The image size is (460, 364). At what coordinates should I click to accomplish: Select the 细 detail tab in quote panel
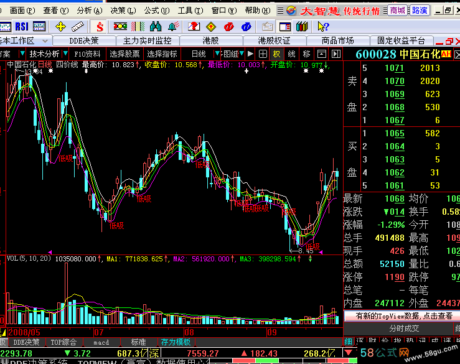pyautogui.click(x=349, y=342)
